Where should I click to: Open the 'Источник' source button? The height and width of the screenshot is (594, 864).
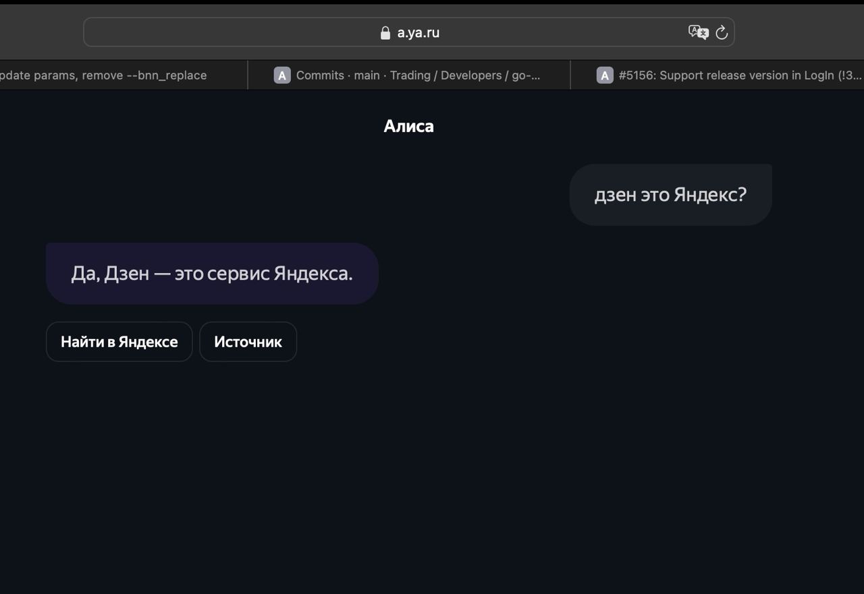(248, 342)
